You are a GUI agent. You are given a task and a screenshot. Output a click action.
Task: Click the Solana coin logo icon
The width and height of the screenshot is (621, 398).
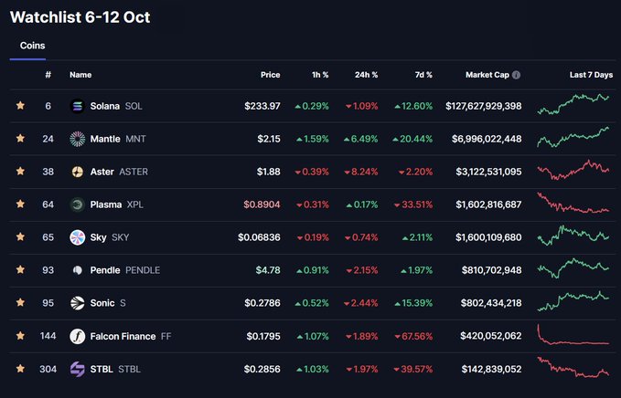click(x=77, y=106)
